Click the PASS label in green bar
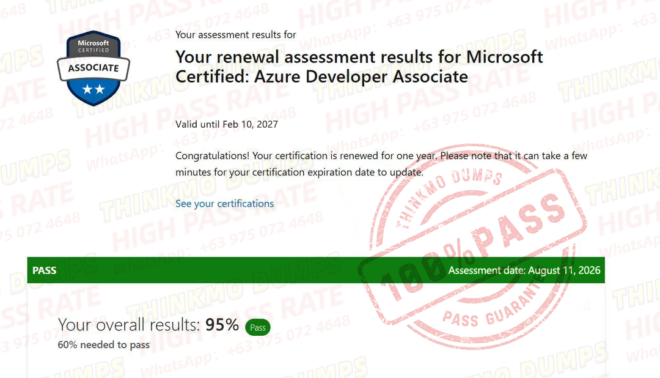 click(44, 270)
